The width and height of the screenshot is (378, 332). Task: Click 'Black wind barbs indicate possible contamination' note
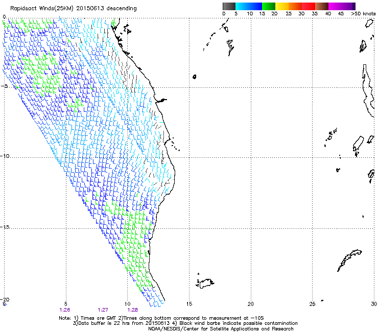point(239,323)
